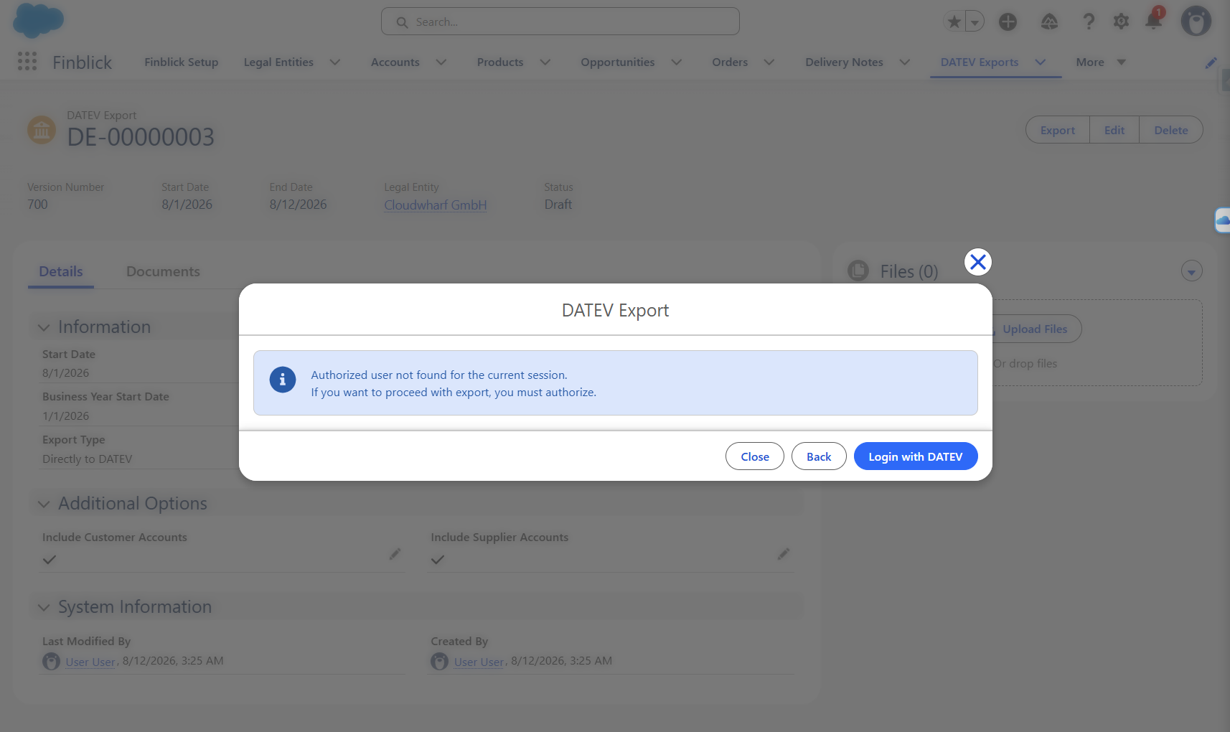The width and height of the screenshot is (1230, 732).
Task: Click the Version Number value '700'
Action: coord(37,205)
